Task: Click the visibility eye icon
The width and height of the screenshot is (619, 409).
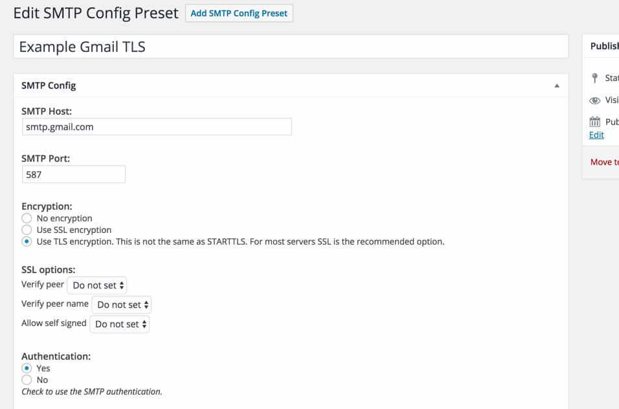Action: [x=595, y=100]
